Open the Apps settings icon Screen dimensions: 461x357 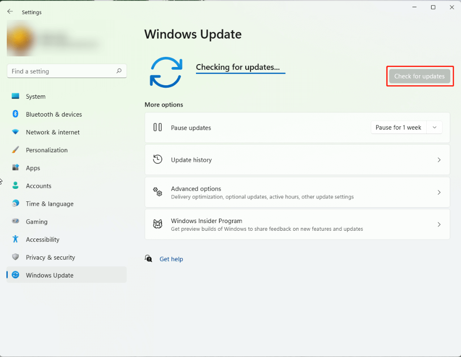(x=15, y=168)
